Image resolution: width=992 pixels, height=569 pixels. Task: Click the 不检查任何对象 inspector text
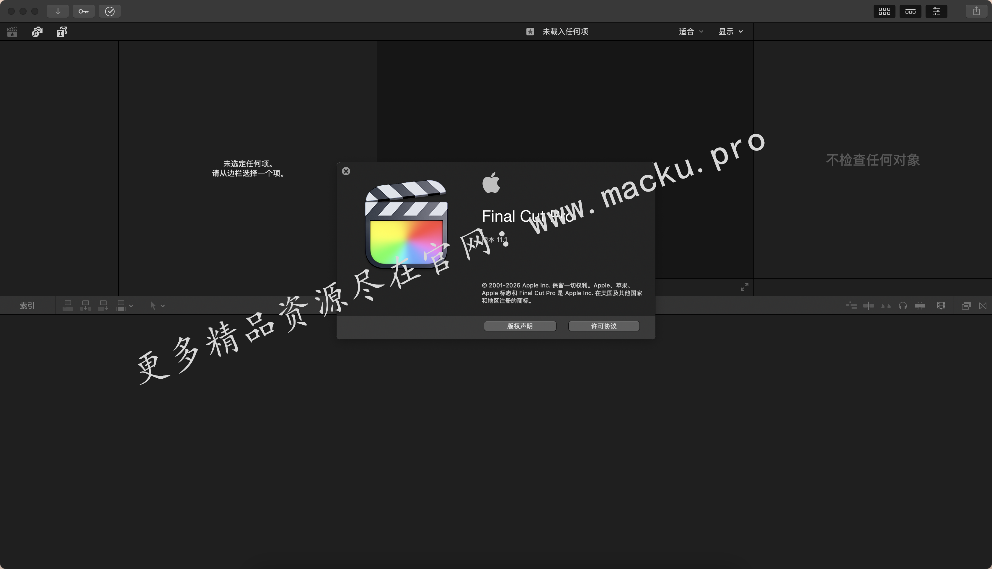(x=873, y=160)
